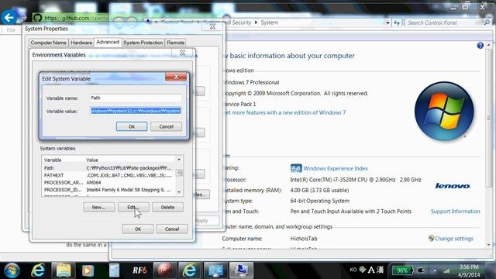Click the KO language indicator in tray

point(353,270)
